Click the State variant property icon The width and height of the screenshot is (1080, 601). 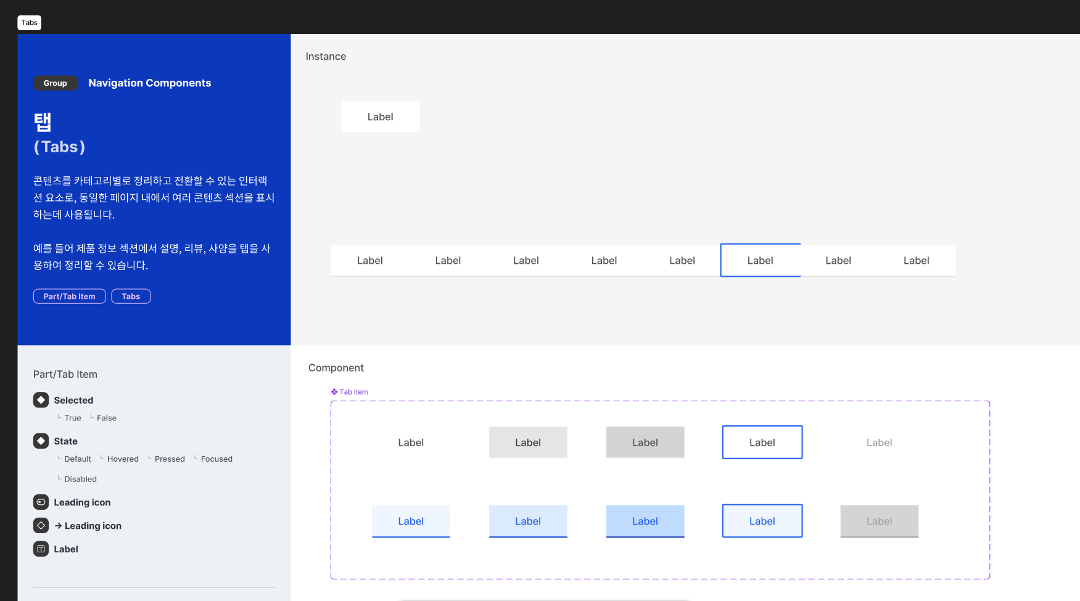(x=41, y=441)
